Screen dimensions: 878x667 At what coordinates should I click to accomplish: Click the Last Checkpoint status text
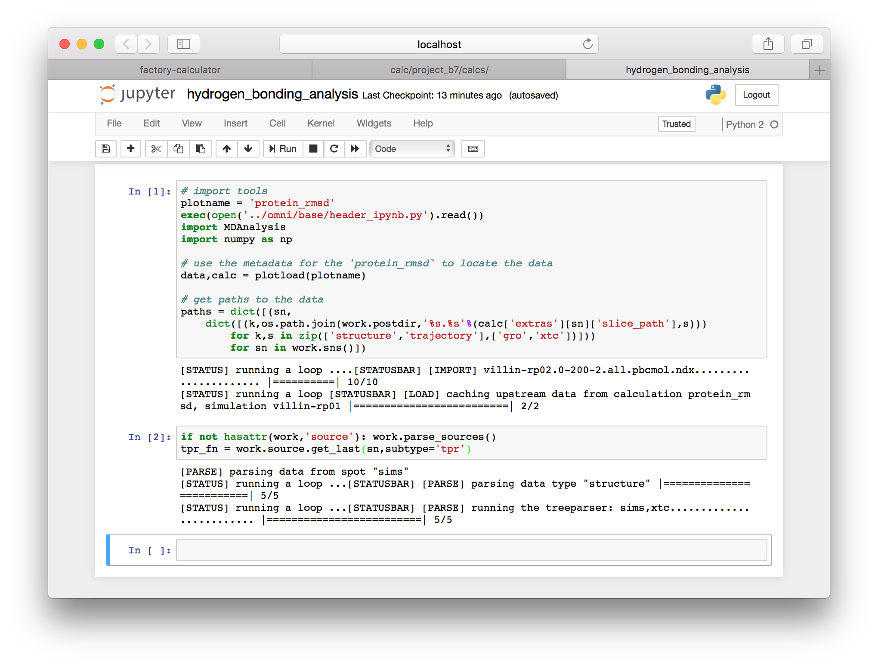tap(432, 96)
